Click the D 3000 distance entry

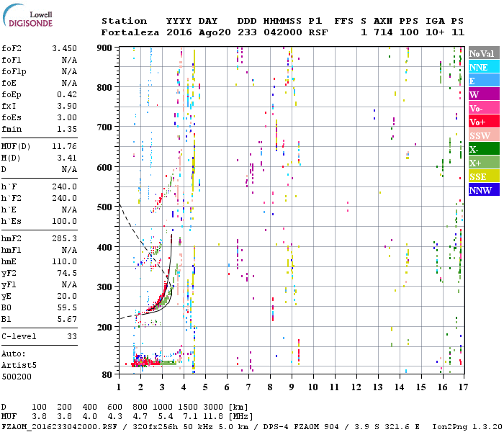tap(213, 407)
